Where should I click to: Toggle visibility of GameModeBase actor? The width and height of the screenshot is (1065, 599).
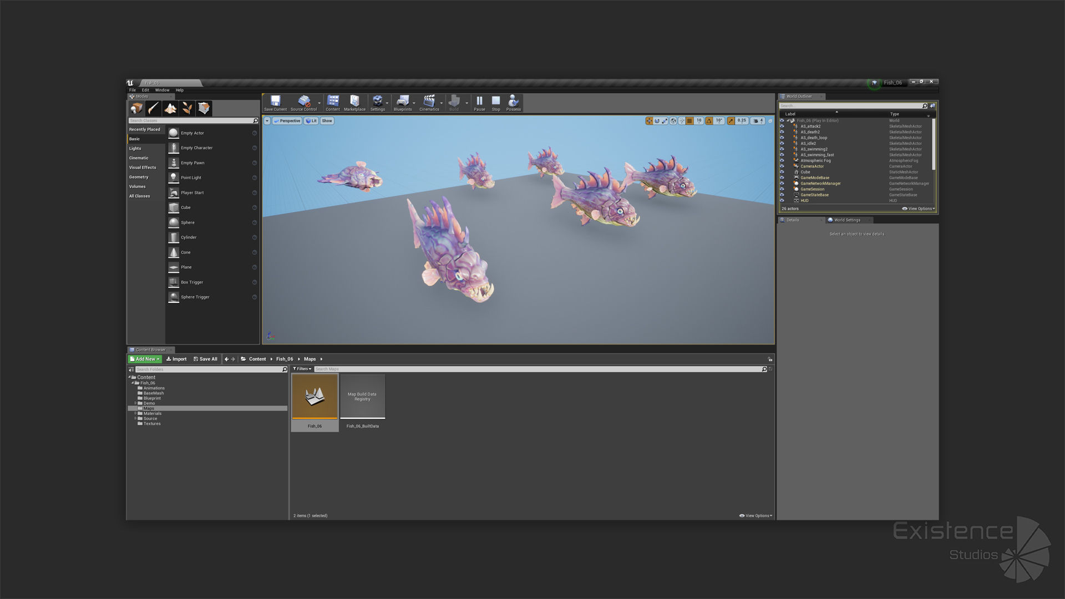coord(782,178)
